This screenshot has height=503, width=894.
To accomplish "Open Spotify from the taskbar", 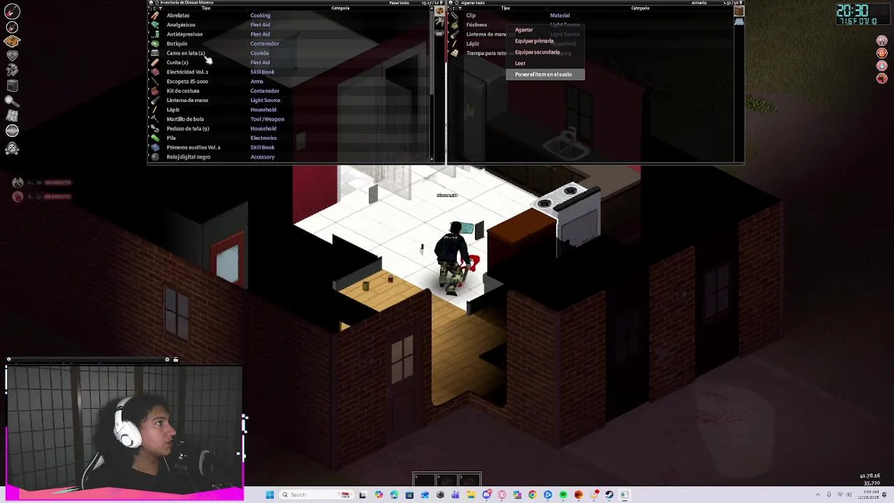I will (x=563, y=495).
